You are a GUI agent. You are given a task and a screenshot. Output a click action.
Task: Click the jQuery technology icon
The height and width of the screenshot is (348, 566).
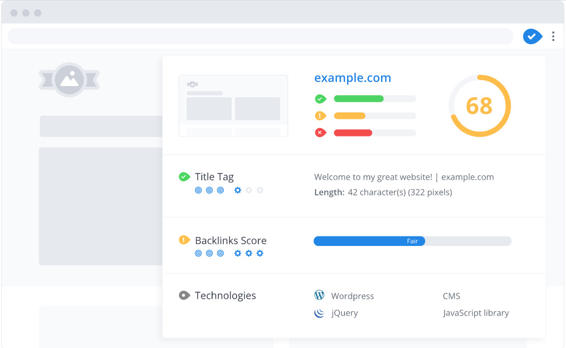(319, 313)
